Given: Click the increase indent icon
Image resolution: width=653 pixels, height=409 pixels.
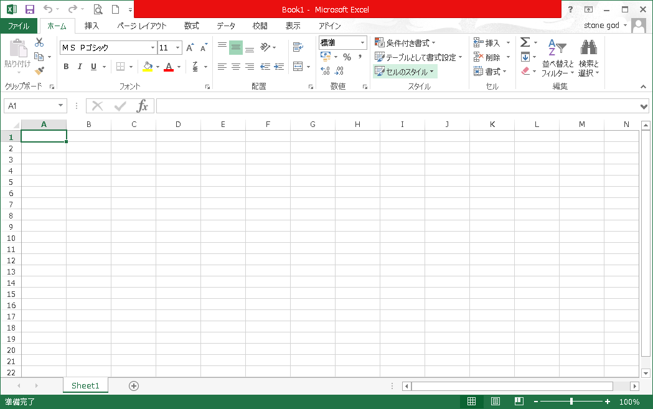Looking at the screenshot, I should [279, 67].
